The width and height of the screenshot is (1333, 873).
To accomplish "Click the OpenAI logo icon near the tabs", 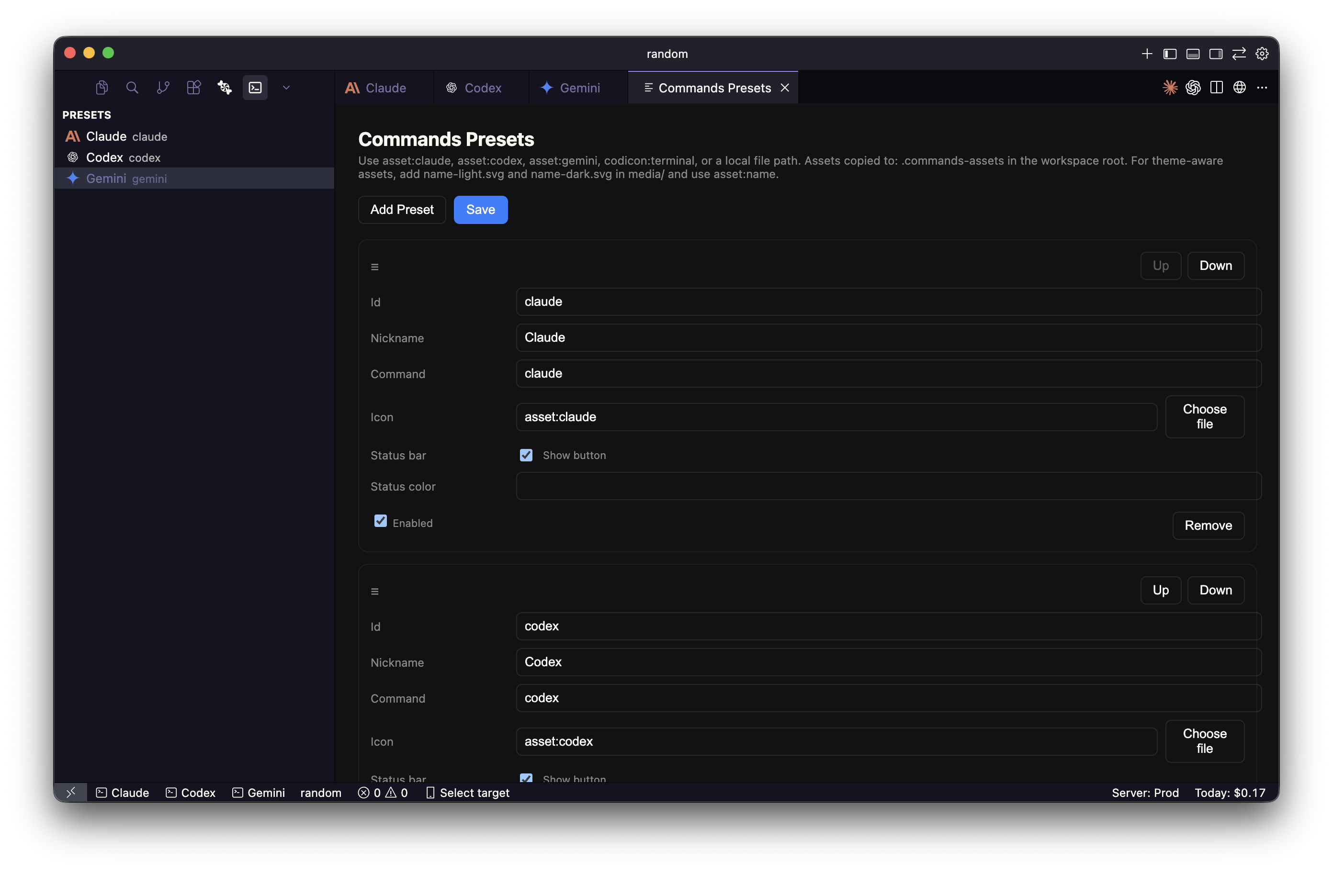I will click(x=1194, y=88).
